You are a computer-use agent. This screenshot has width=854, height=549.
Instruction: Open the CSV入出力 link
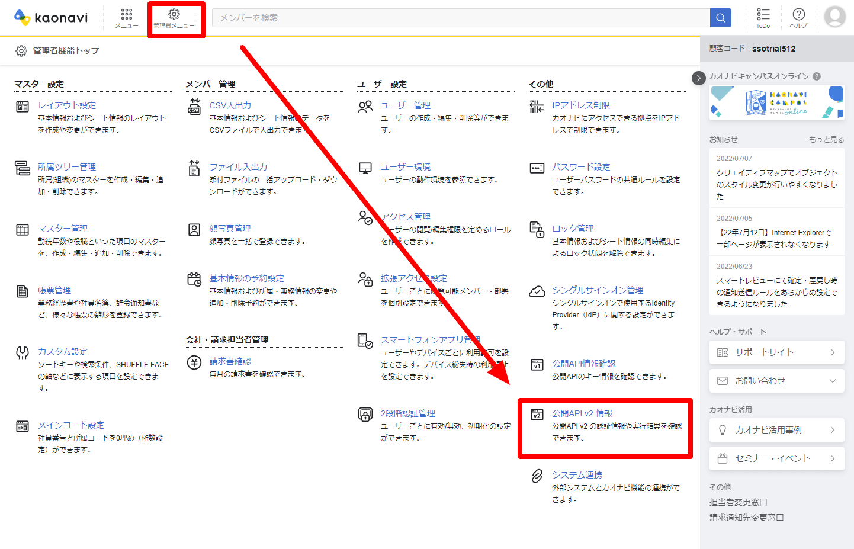click(x=230, y=105)
